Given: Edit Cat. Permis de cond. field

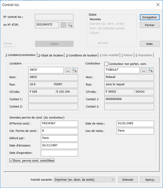Looking at the screenshot, I should click(59, 131).
